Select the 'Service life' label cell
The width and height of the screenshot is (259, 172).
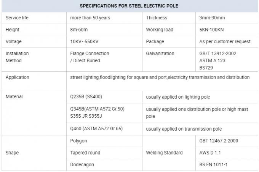coord(17,18)
